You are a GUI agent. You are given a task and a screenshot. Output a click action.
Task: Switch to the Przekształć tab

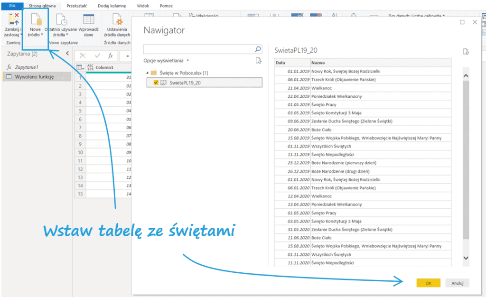(x=77, y=6)
